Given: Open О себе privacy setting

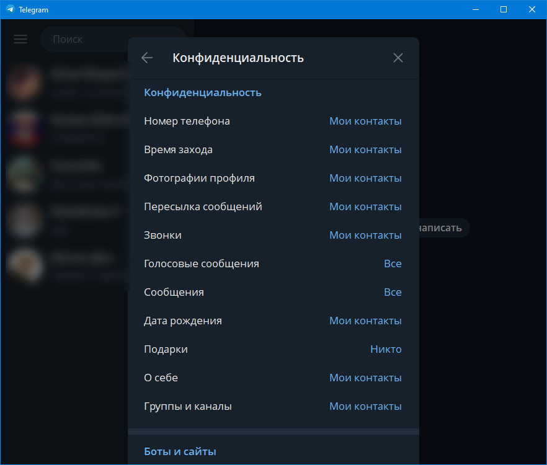Looking at the screenshot, I should point(273,378).
